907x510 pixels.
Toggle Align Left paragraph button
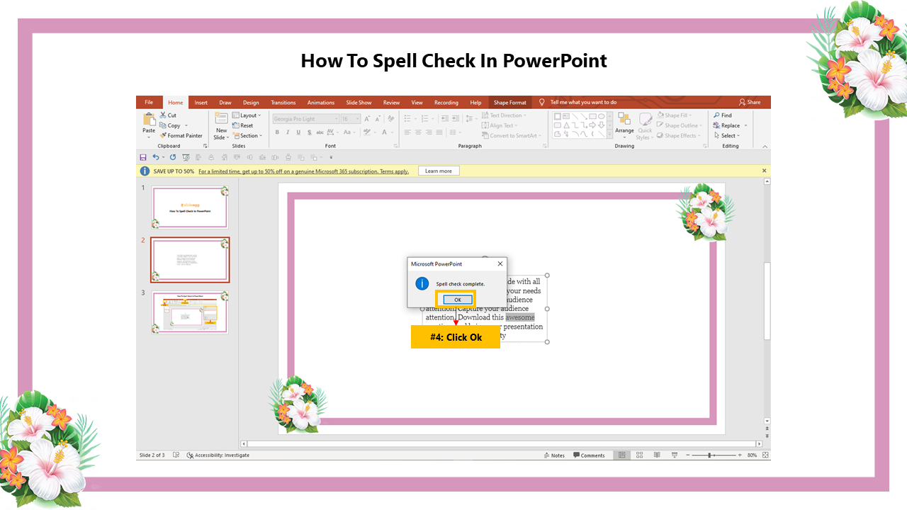click(x=407, y=132)
